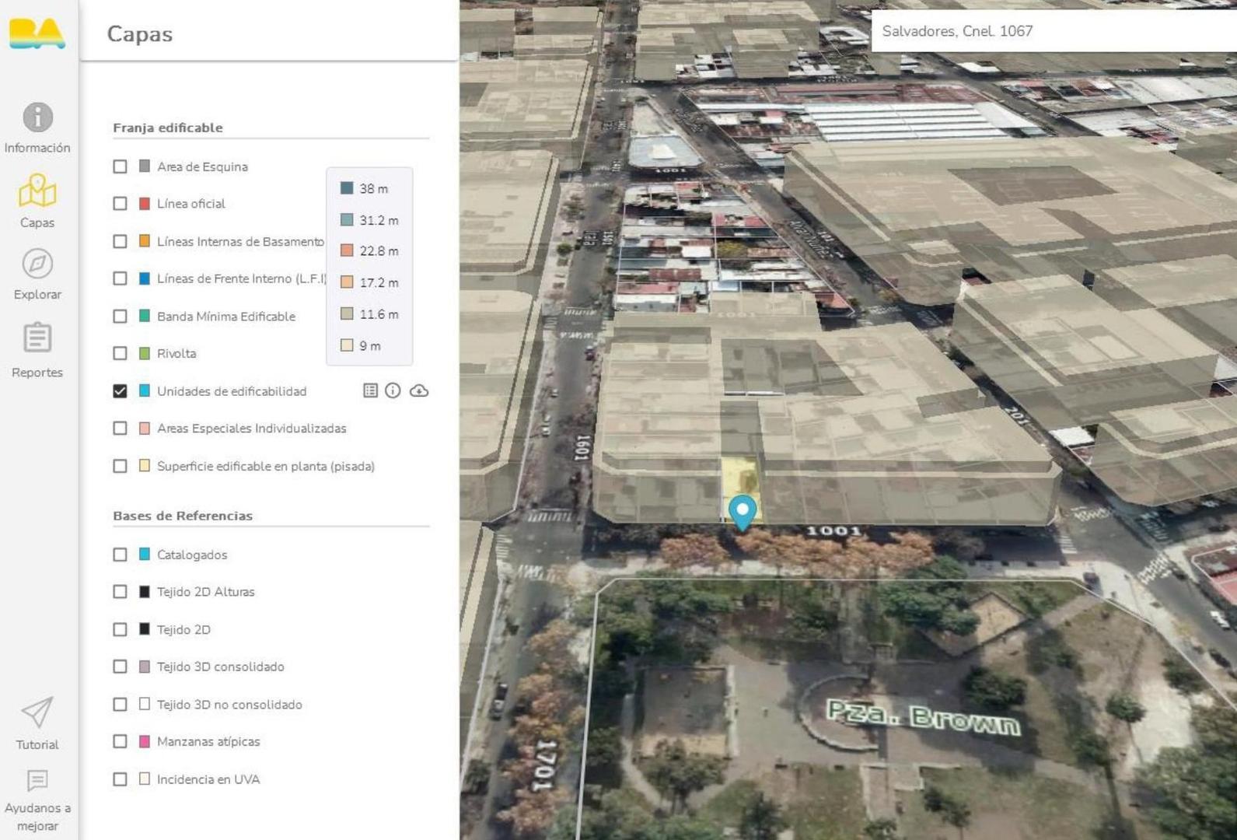Click the BA logo at top left
The width and height of the screenshot is (1237, 840).
(37, 33)
